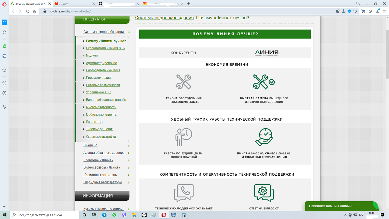Open Calculator from the taskbar
Screen dimensions: 389x219
point(183,215)
